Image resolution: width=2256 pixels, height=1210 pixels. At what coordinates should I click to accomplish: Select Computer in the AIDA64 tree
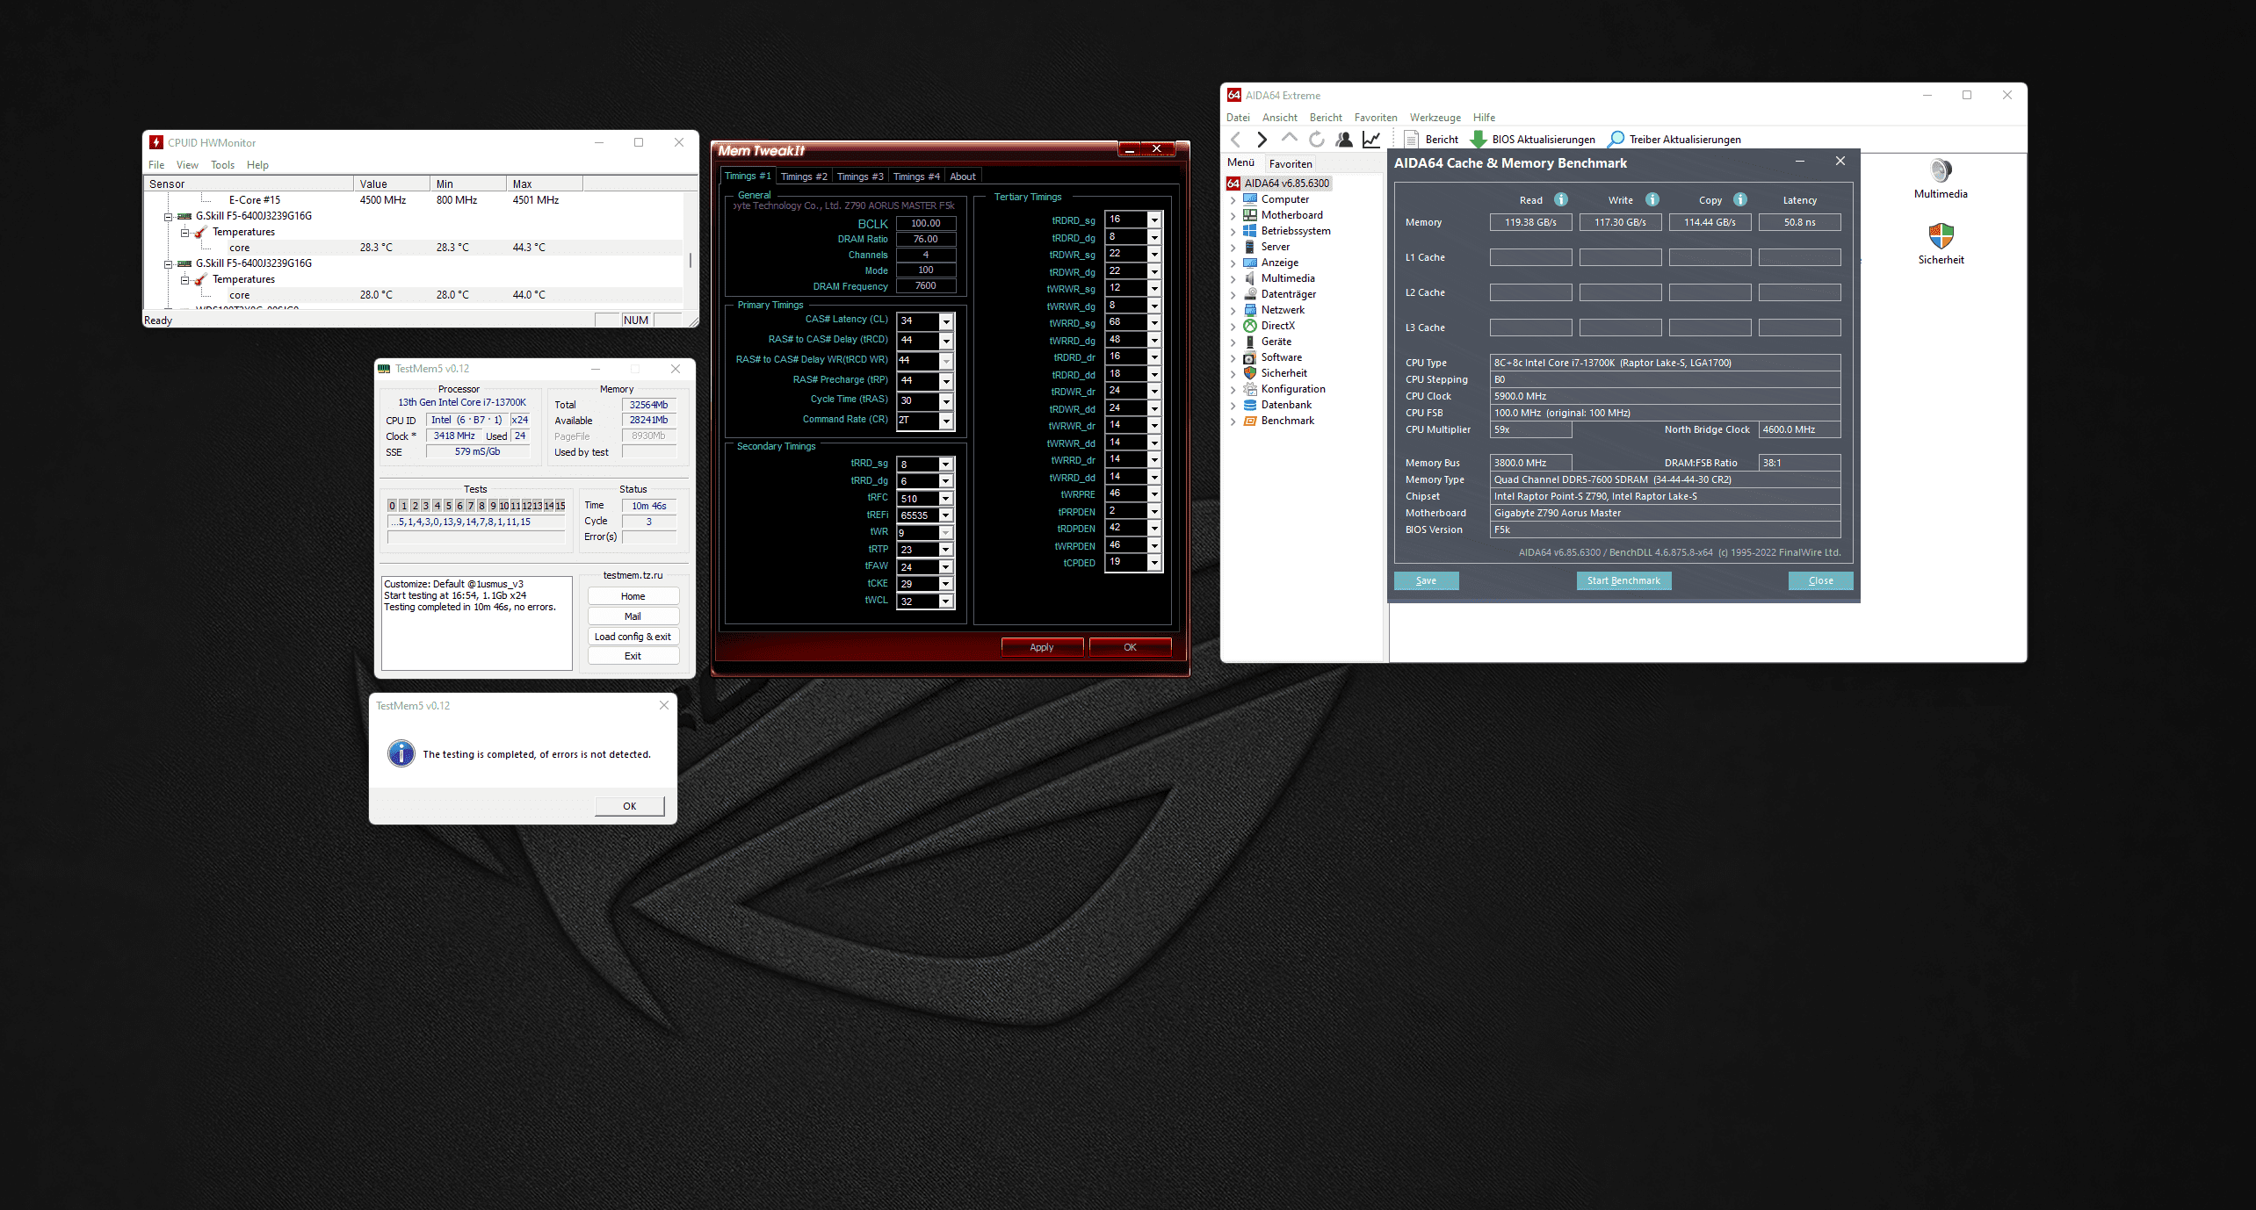tap(1284, 199)
